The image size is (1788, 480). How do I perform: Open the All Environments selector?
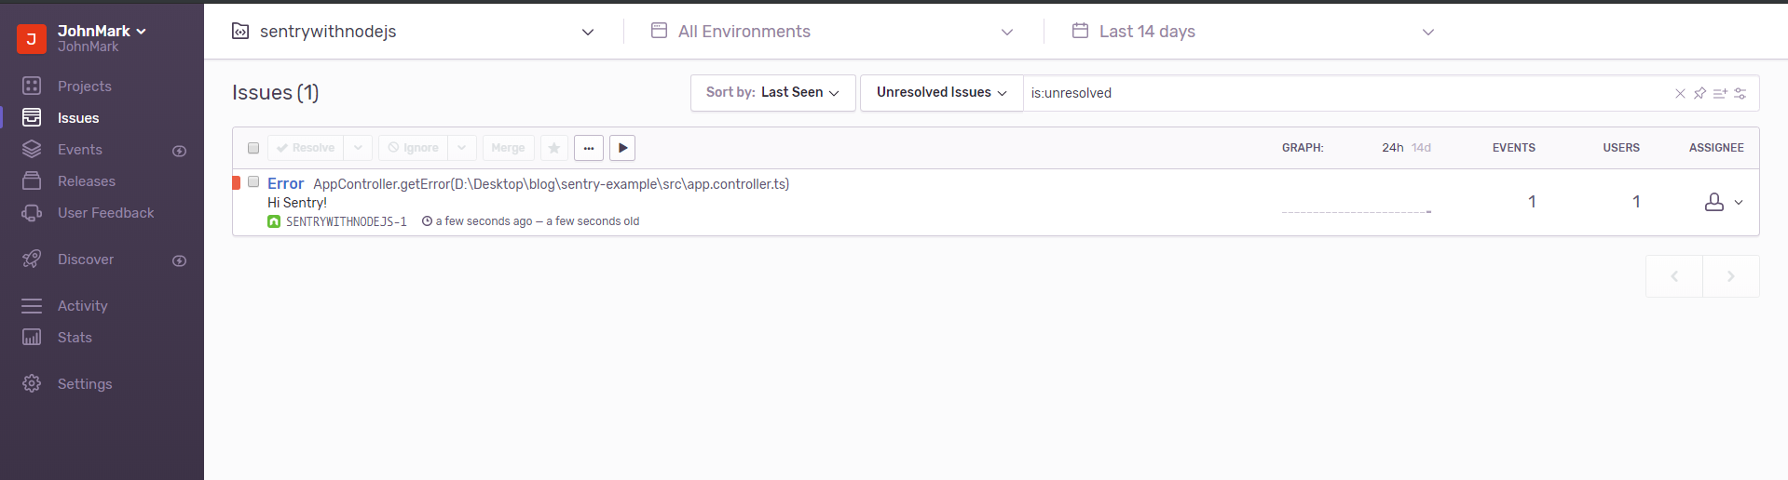tap(832, 32)
